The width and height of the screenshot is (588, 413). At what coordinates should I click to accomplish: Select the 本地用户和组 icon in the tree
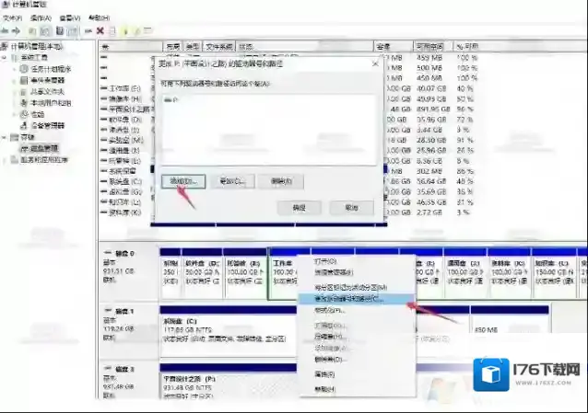click(x=25, y=102)
